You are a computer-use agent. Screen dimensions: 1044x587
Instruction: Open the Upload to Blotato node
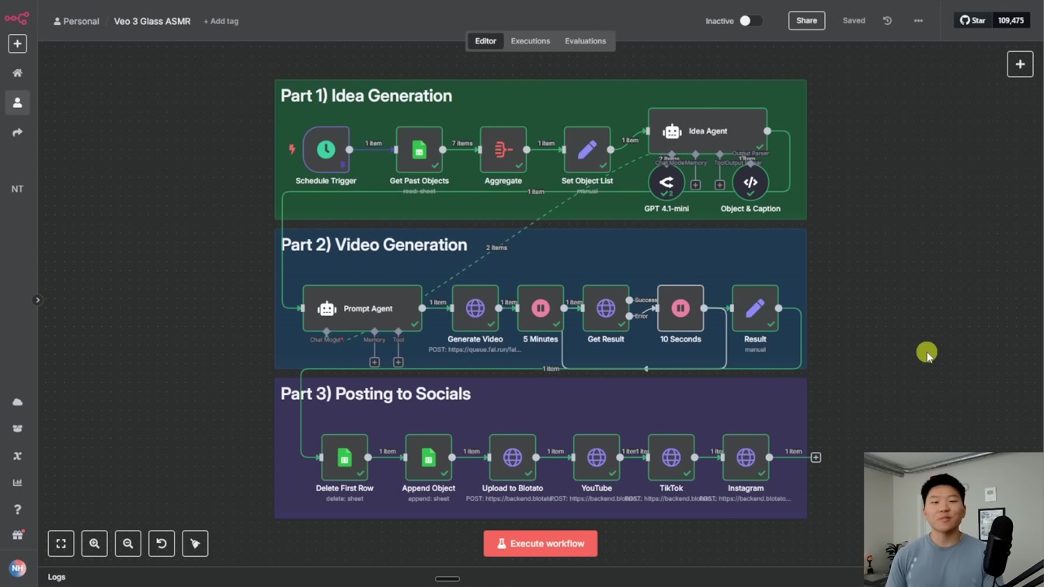pos(513,457)
